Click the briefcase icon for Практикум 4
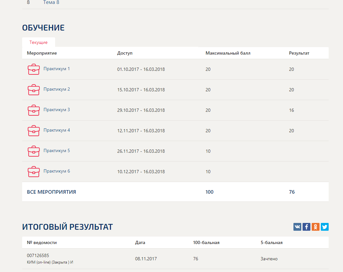Screen dimensions: 343x272 pos(34,131)
